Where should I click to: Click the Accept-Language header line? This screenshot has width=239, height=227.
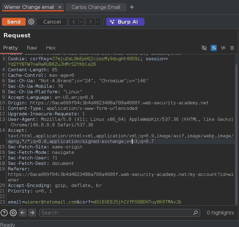point(50,97)
